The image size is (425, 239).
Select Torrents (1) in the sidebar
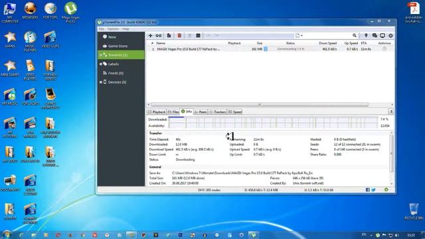(121, 55)
